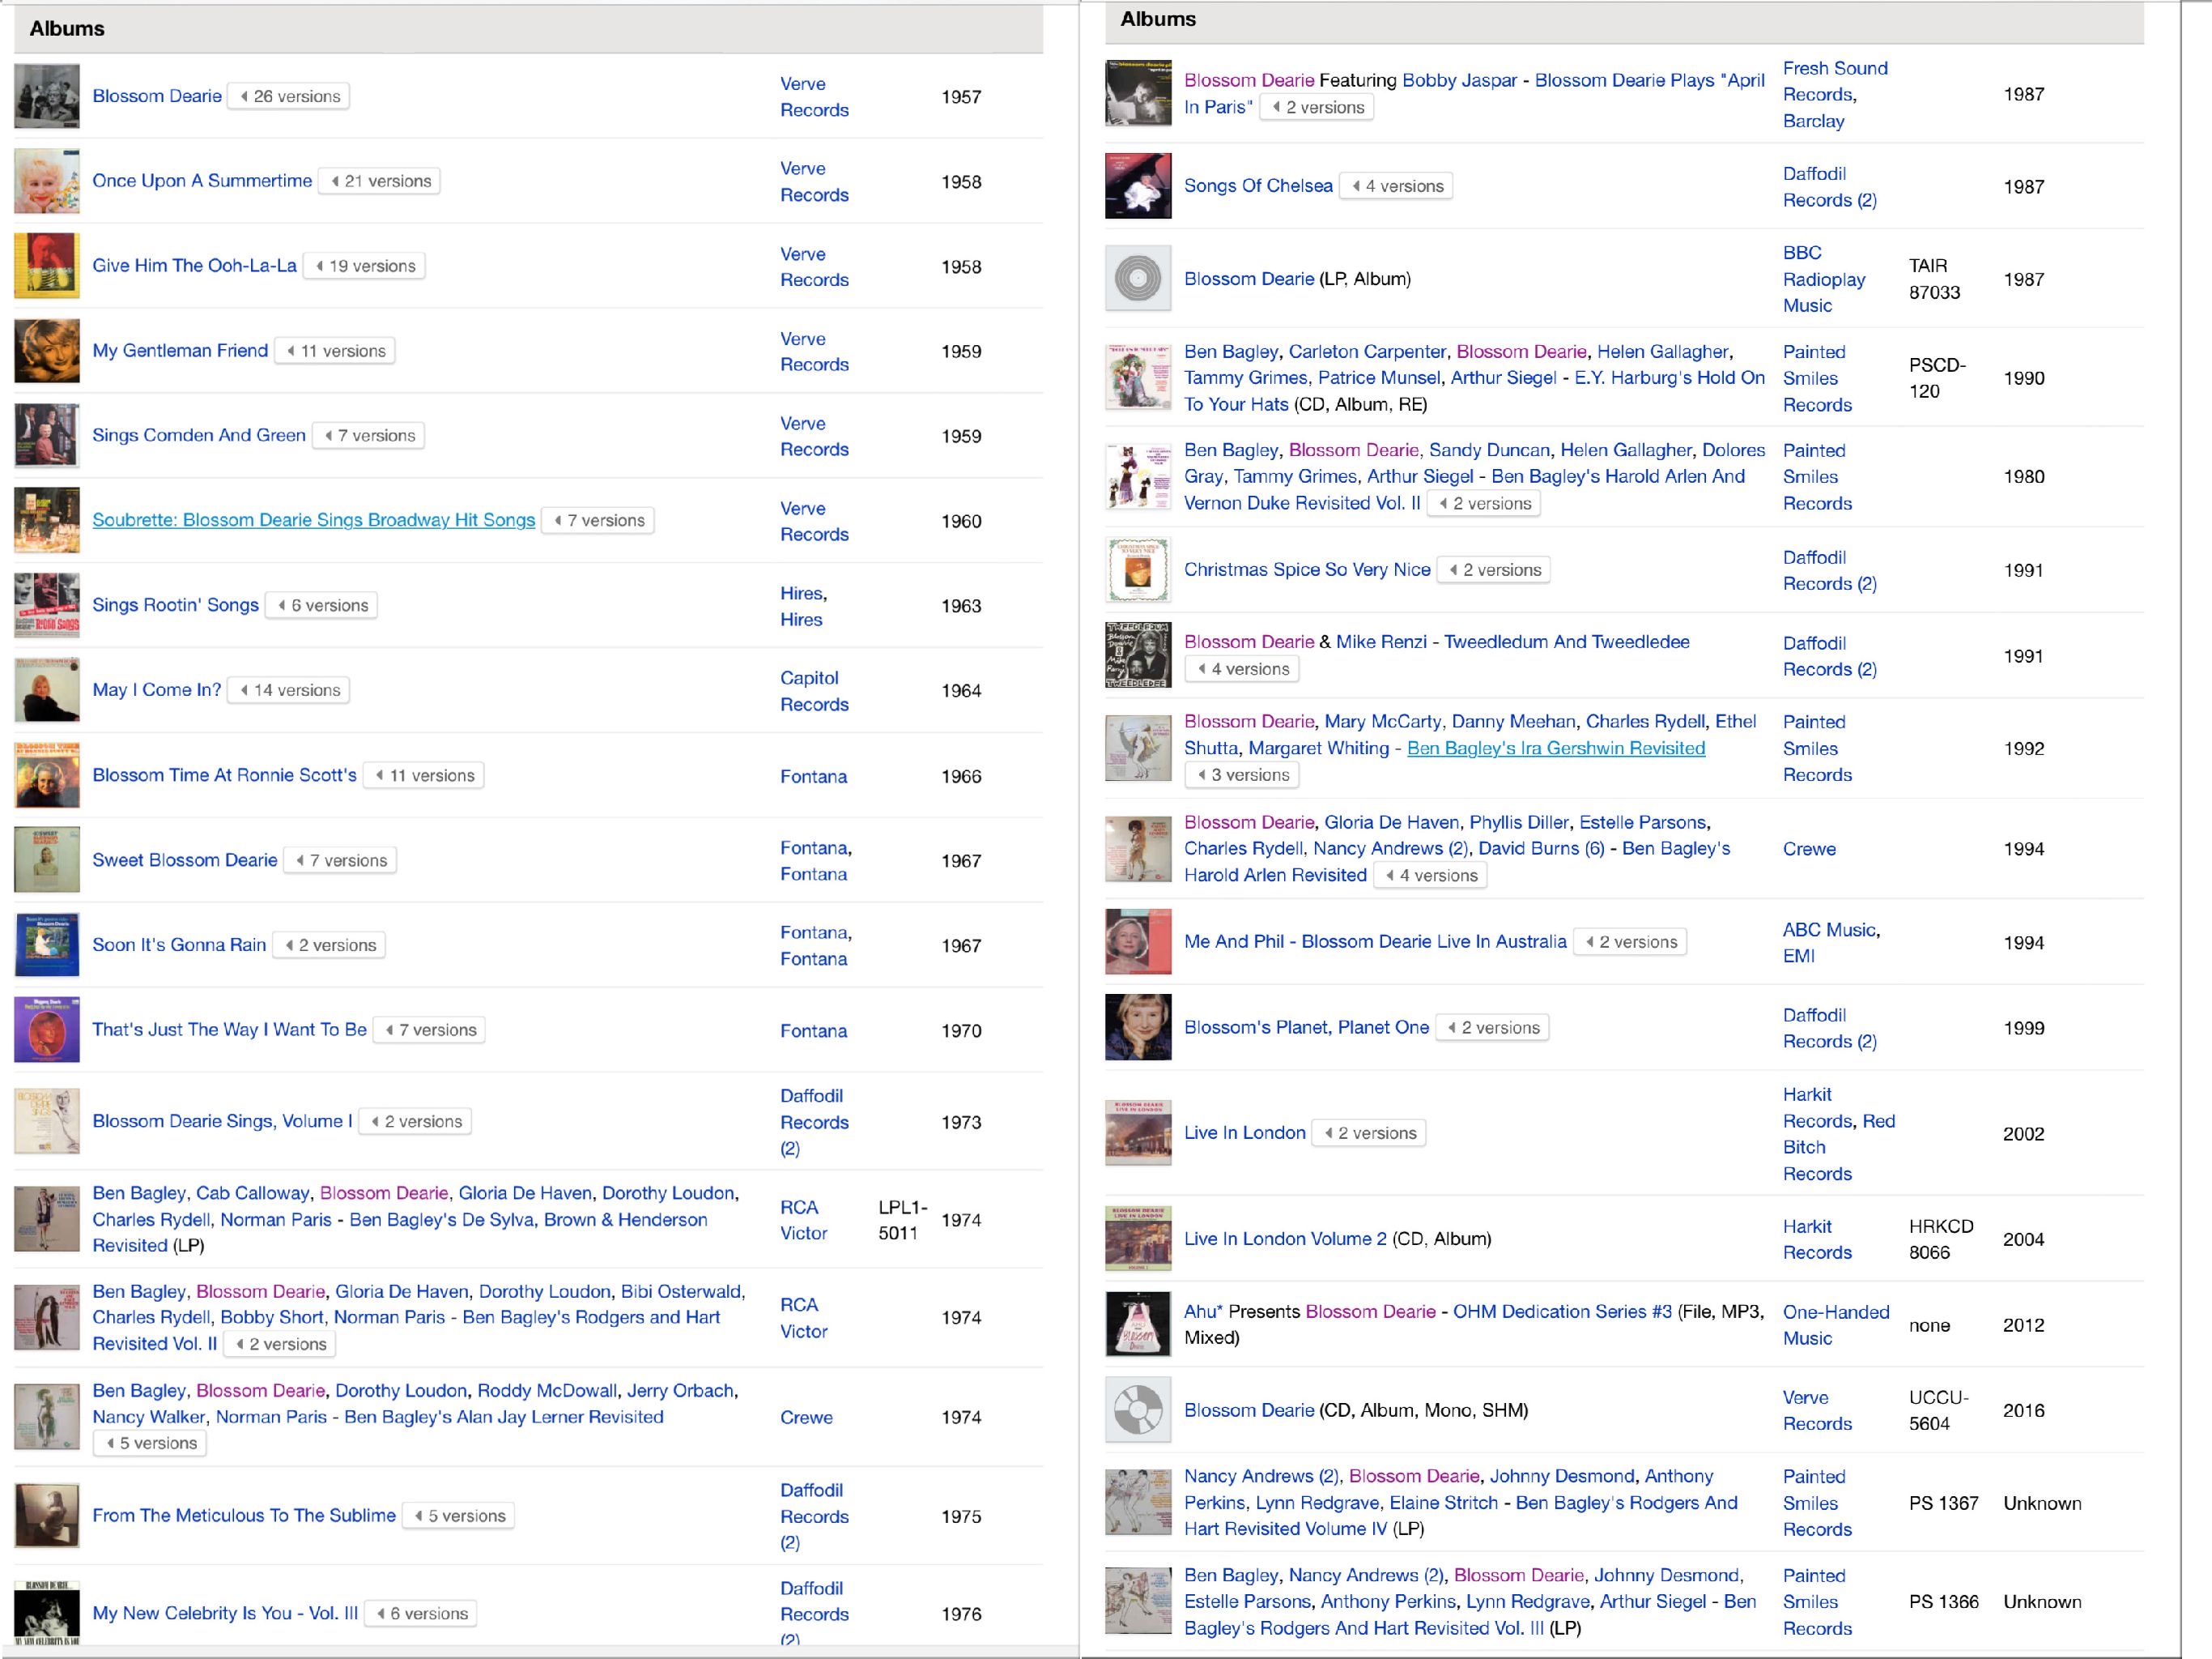Expand the 2 versions of Soon It's Gonna Rain
The width and height of the screenshot is (2212, 1659).
point(328,945)
